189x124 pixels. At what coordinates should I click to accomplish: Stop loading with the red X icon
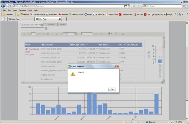(x=140, y=6)
